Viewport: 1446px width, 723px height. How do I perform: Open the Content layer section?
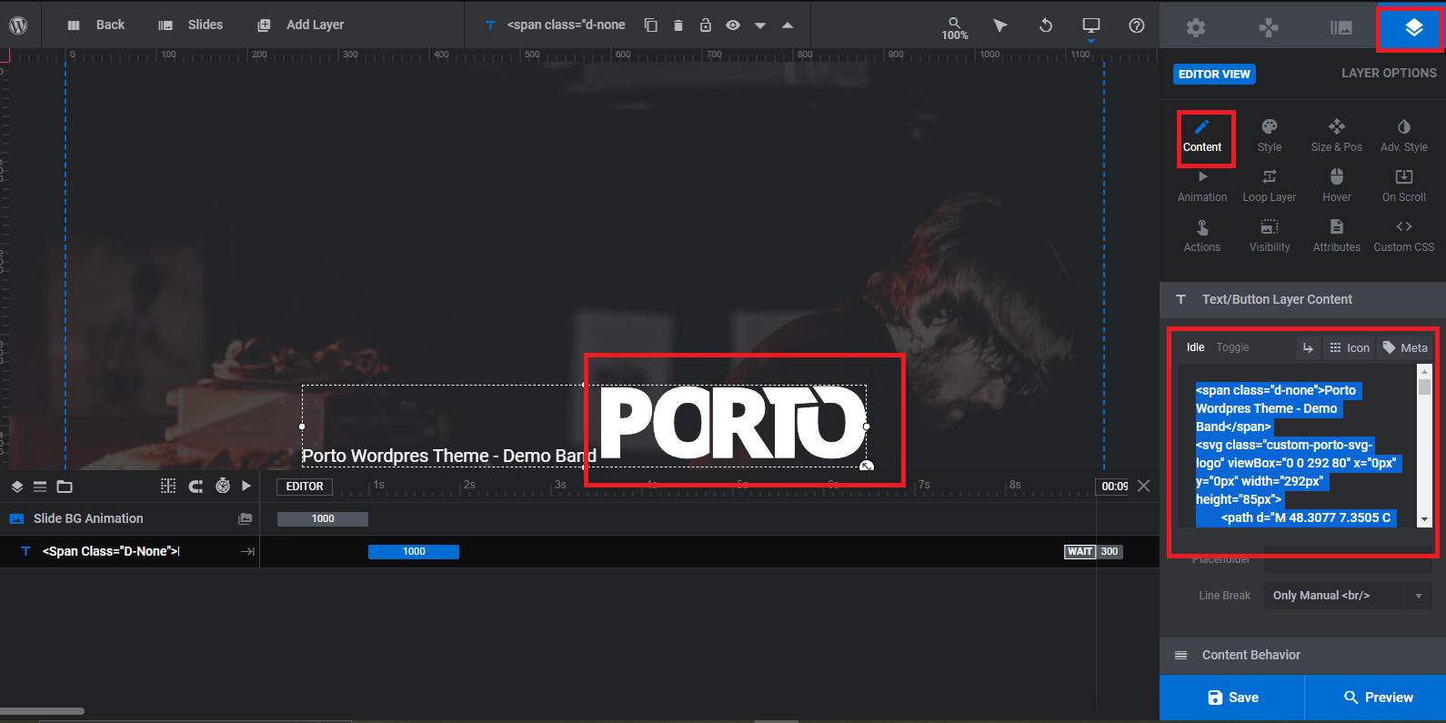tap(1202, 136)
